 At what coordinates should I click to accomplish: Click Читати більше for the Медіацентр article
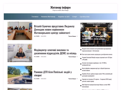[x=73, y=57]
